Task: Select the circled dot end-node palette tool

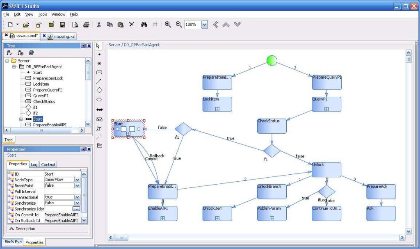Action: 99,64
